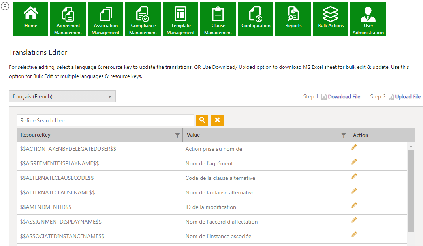Screen dimensions: 423x246
Task: Open the Clause Management tile
Action: pos(218,19)
